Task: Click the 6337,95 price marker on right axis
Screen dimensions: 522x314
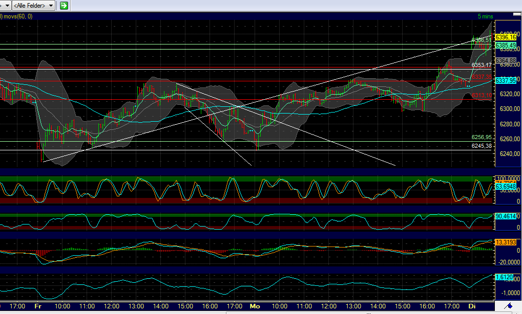Action: coord(506,80)
